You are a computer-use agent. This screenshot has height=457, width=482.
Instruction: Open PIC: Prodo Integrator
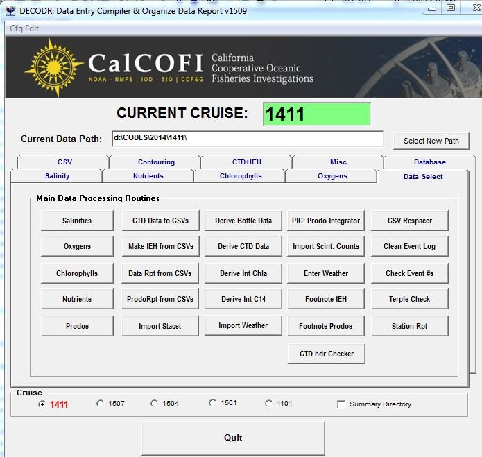point(326,221)
